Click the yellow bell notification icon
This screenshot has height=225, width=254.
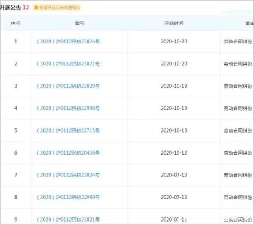tap(36, 8)
